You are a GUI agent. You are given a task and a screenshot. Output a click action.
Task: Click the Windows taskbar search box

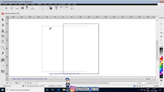25,90
